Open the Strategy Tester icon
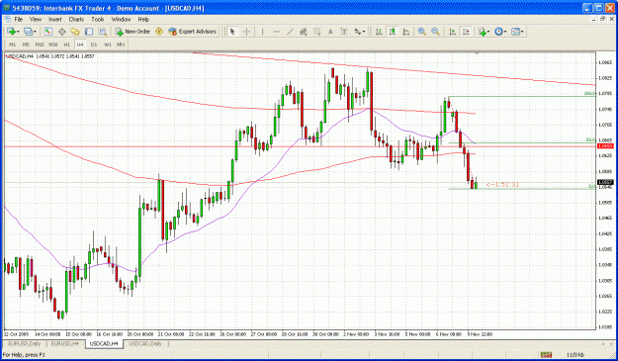The width and height of the screenshot is (618, 361). point(103,32)
